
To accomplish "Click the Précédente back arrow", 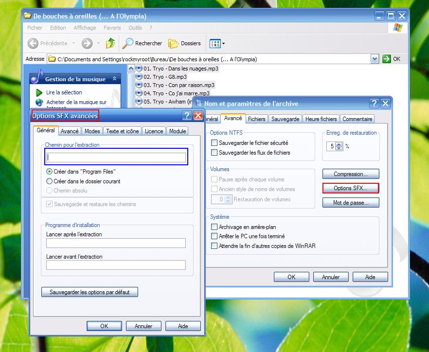I will click(x=33, y=43).
